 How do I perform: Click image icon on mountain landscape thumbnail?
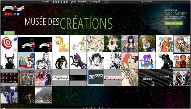50,101
